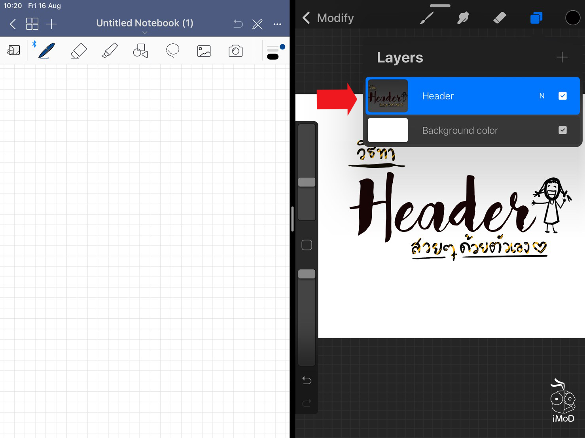Image resolution: width=585 pixels, height=438 pixels.
Task: Select Procreate's eraser tool
Action: [x=499, y=18]
